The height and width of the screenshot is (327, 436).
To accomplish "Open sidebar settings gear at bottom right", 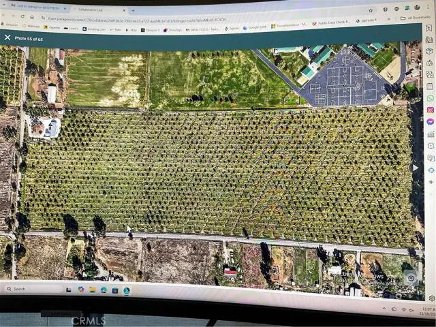I will coord(431,298).
